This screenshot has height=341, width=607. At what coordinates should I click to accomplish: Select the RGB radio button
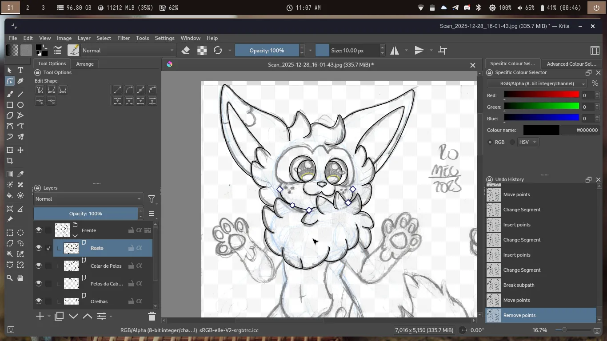pyautogui.click(x=490, y=142)
